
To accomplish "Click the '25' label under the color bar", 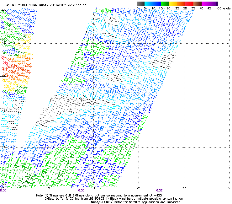I will (177, 8).
